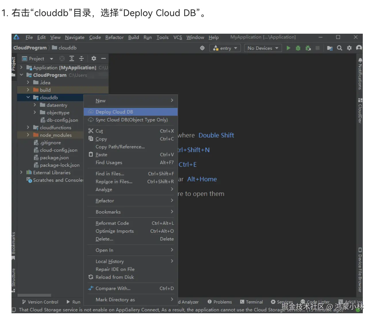Open the Problems tool window
This screenshot has width=372, height=319.
(x=220, y=302)
